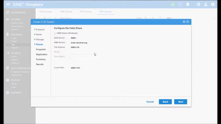221x124 pixels.
Task: Open Support in the sidebar
Action: pos(16,93)
